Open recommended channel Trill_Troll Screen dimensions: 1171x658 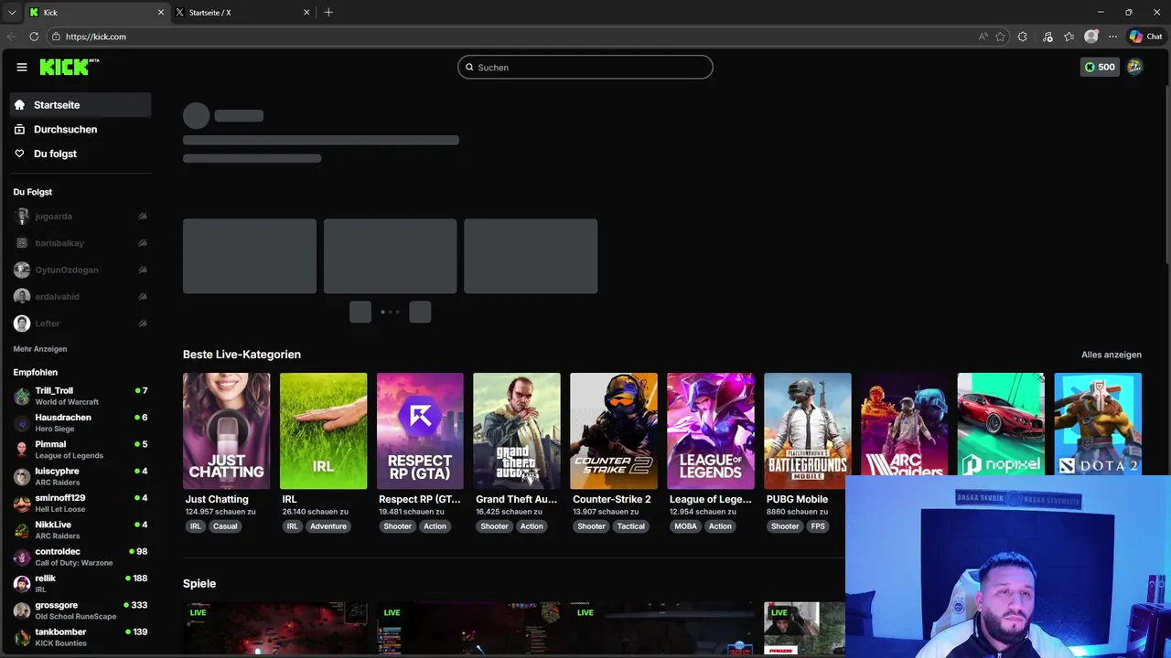pos(81,396)
